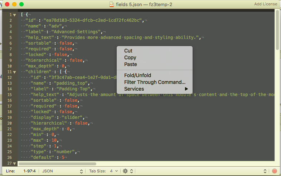Toggle the fold triangle at line 27
Image resolution: width=281 pixels, height=176 pixels.
pos(15,164)
